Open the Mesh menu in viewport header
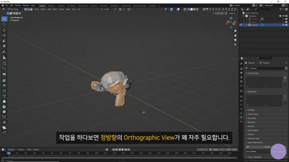Screen dimensions: 289x162 [55, 9]
